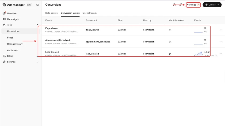The image size is (225, 126).
Task: Click the Settings menu label
Action: [11, 62]
